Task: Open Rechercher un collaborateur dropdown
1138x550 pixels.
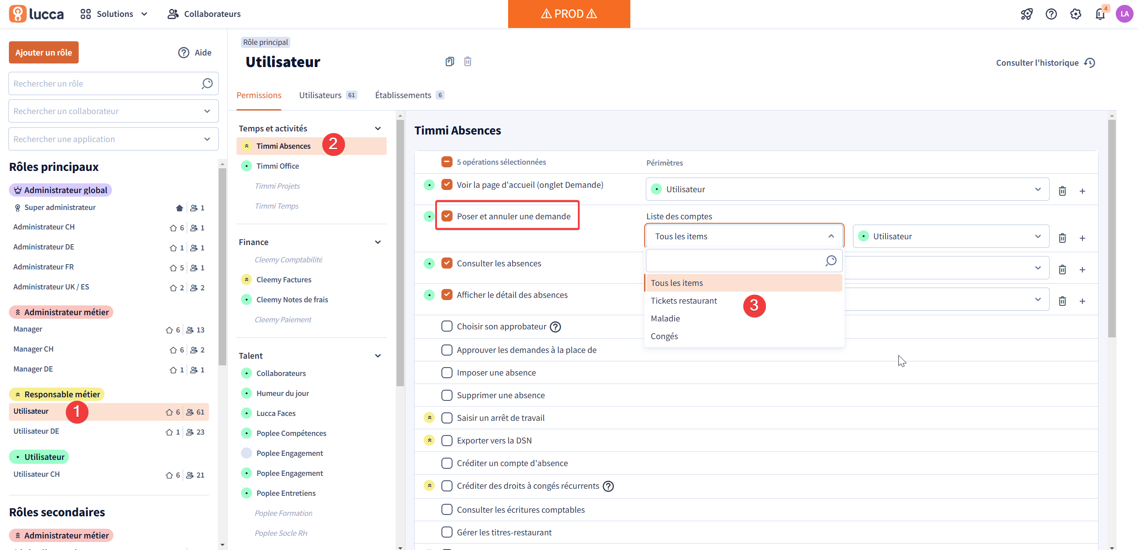Action: click(x=113, y=111)
